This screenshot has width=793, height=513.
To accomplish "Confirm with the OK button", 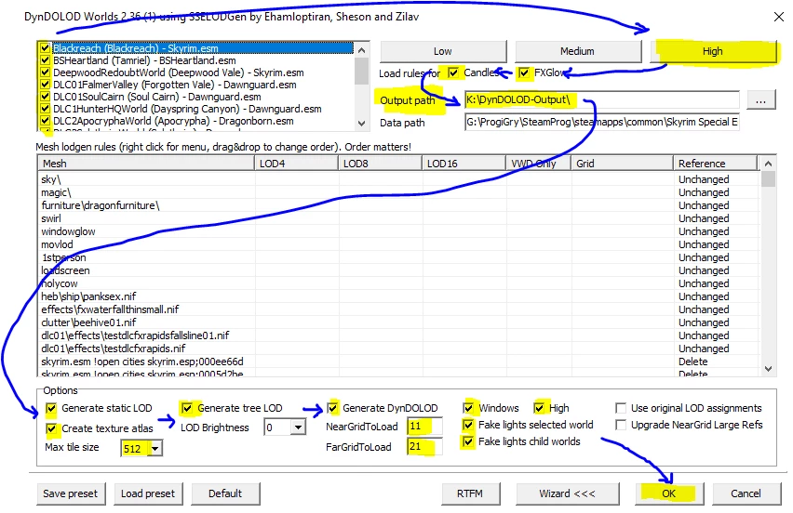I will pyautogui.click(x=669, y=493).
